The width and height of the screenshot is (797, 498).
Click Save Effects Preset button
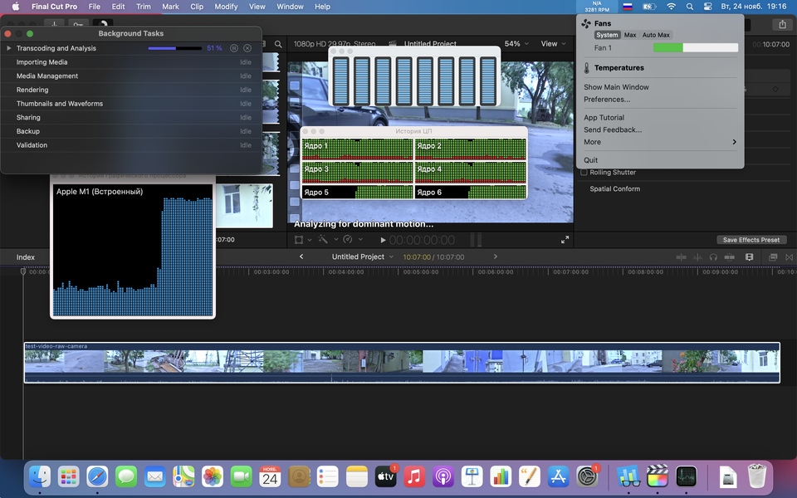751,240
